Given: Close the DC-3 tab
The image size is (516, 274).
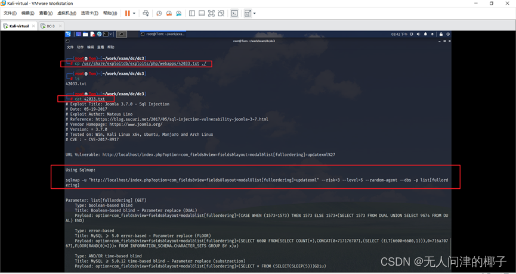Looking at the screenshot, I should [60, 26].
